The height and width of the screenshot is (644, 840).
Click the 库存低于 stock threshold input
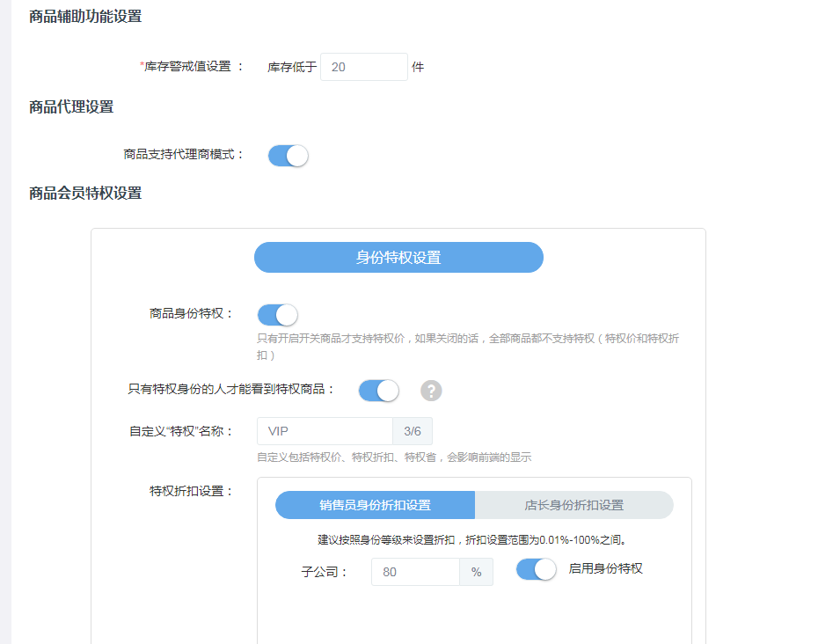[x=364, y=67]
